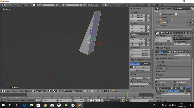Viewport: 194px width, 108px height.
Task: Click the timeline auto-keyframe record button
Action: (123, 100)
